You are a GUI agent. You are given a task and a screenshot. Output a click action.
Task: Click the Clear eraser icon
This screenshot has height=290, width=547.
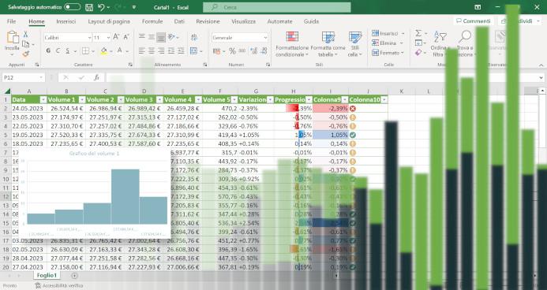click(418, 53)
